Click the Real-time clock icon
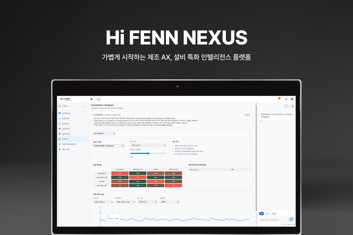Image resolution: width=353 pixels, height=235 pixels. [59, 119]
